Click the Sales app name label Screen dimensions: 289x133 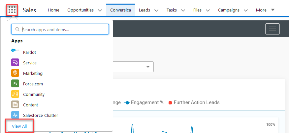[x=29, y=10]
